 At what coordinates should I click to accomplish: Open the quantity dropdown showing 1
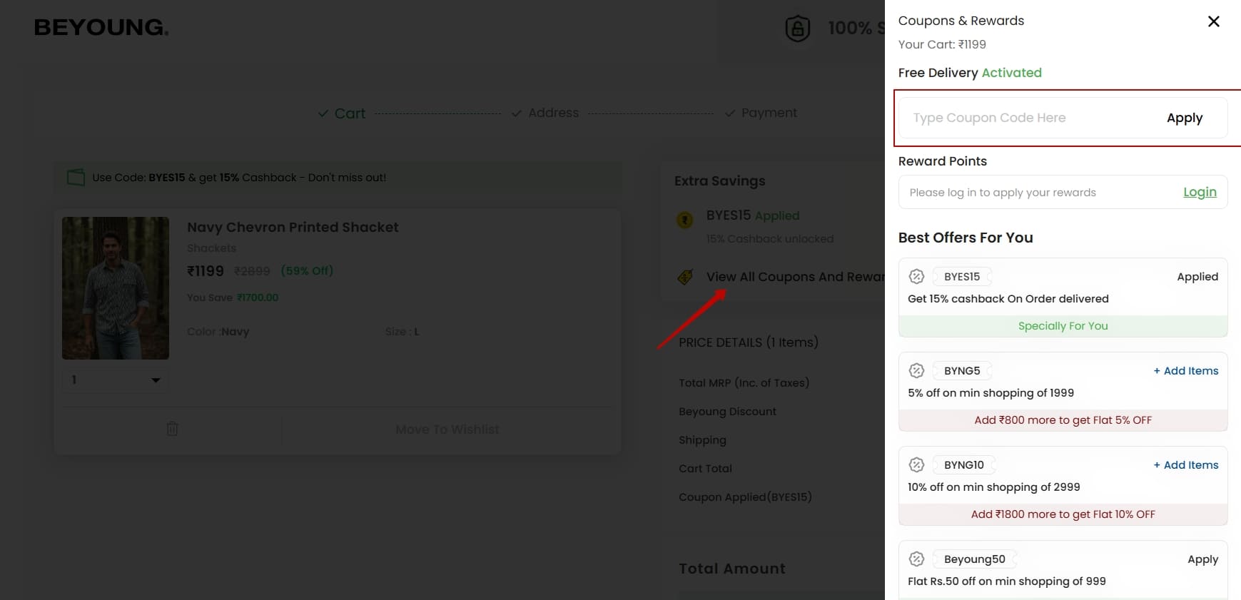(x=116, y=380)
